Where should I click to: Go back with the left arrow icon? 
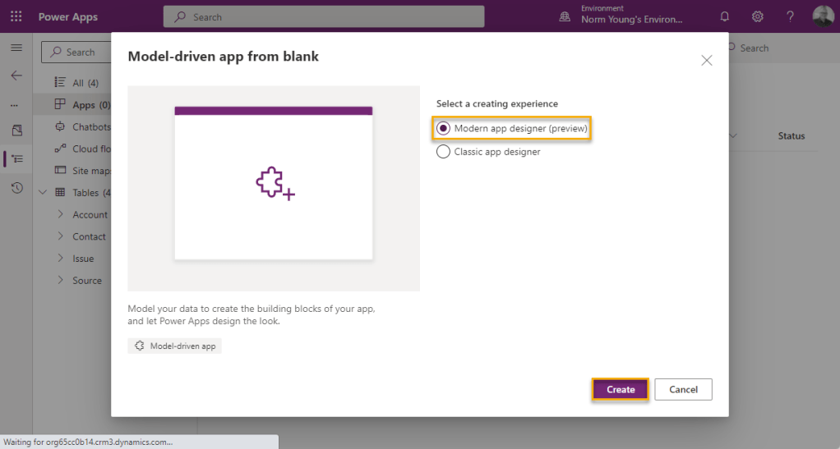click(x=16, y=76)
